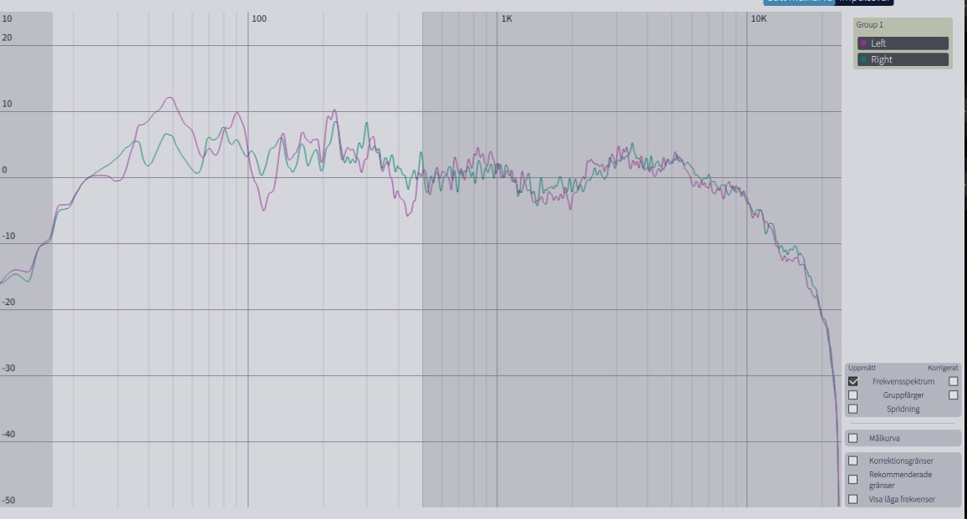The height and width of the screenshot is (519, 967).
Task: Click the Frekvensspektrum label
Action: point(903,382)
